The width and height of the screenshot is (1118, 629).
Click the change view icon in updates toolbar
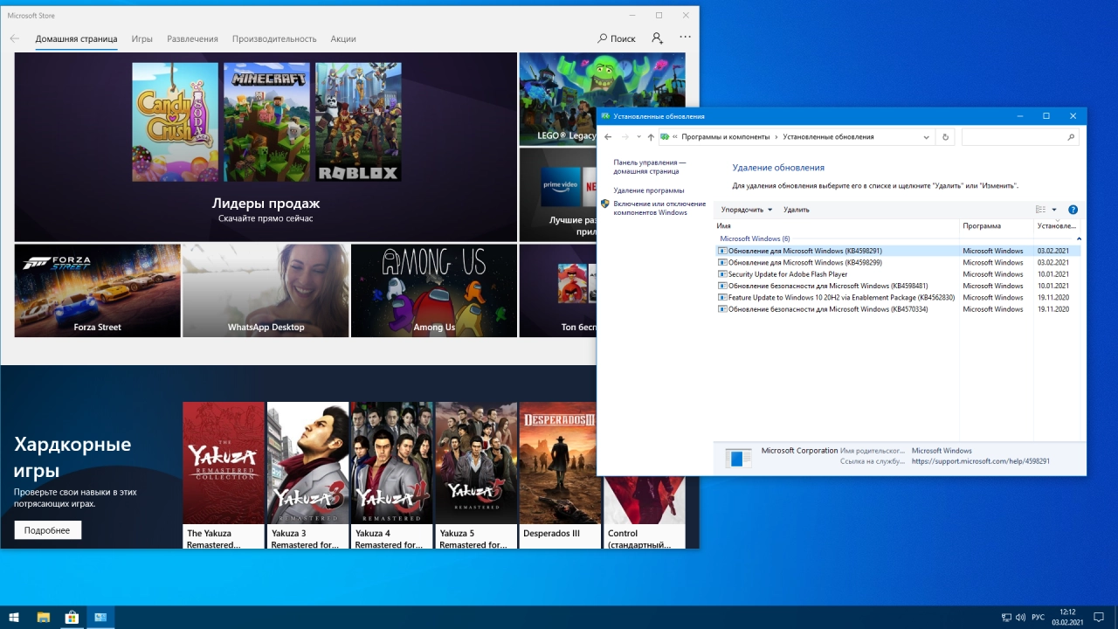[x=1040, y=210]
